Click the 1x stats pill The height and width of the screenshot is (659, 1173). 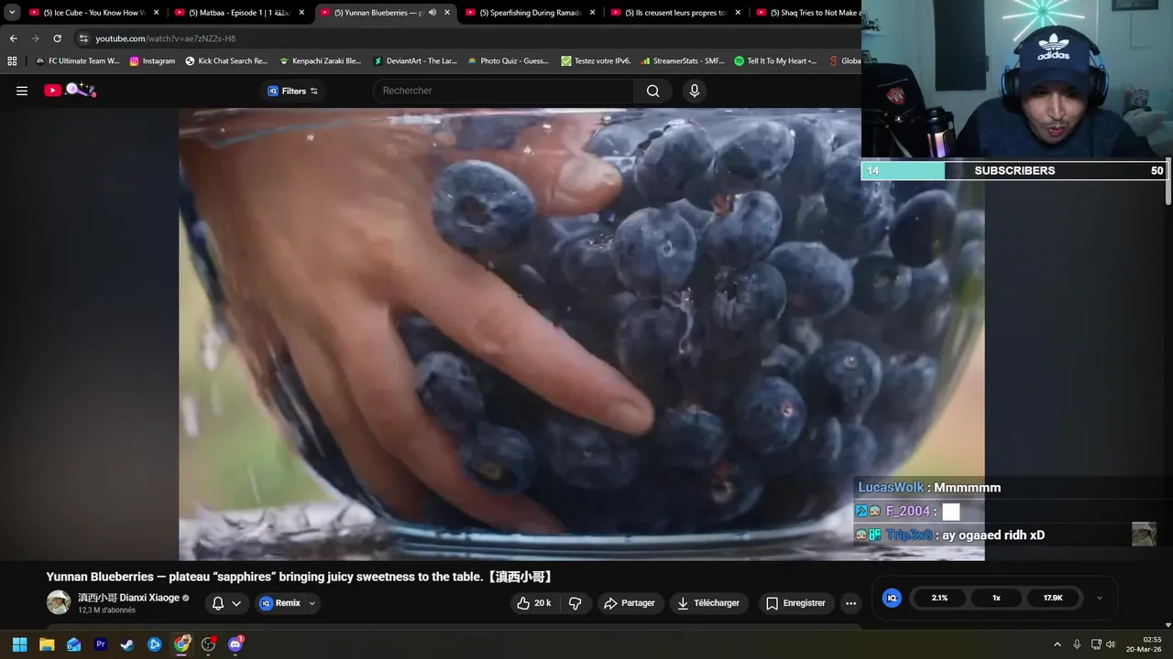click(996, 598)
